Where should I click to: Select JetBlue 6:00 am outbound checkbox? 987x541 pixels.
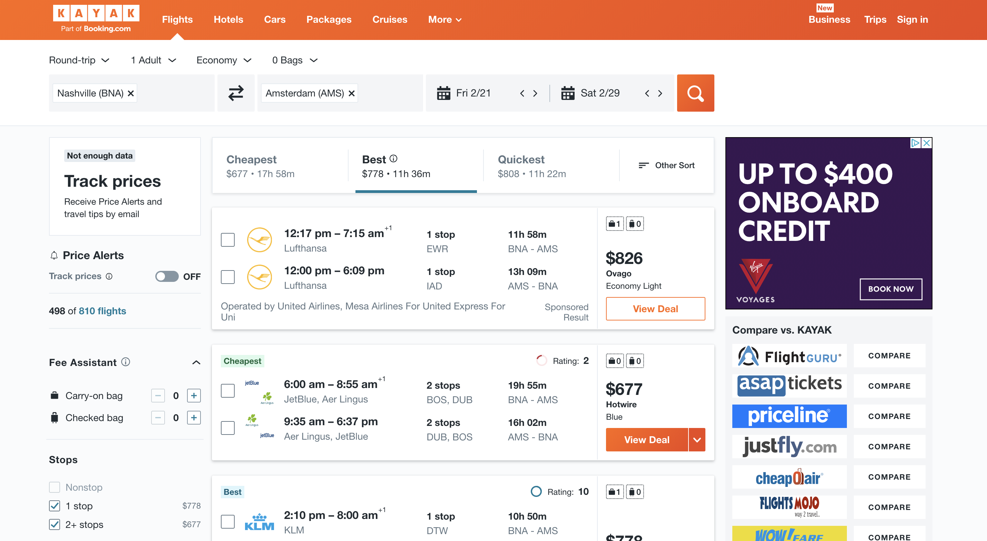point(227,391)
